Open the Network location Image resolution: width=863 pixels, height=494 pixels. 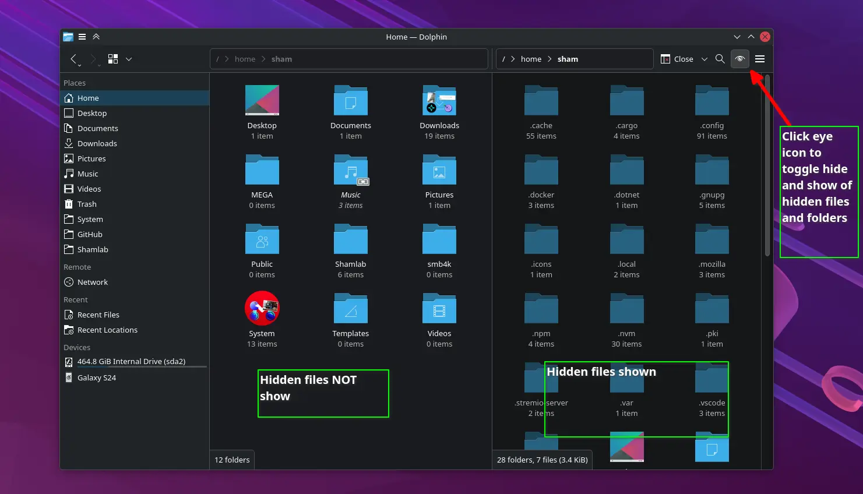(93, 282)
